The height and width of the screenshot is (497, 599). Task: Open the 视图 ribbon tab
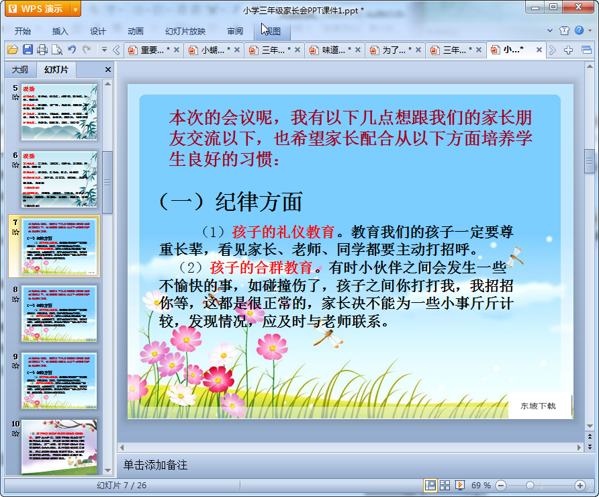tap(273, 32)
